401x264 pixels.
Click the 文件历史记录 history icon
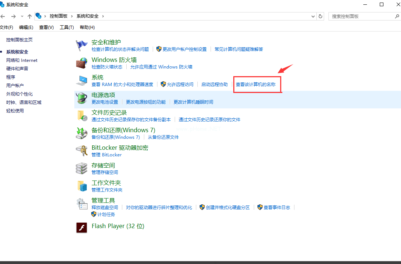(x=81, y=115)
